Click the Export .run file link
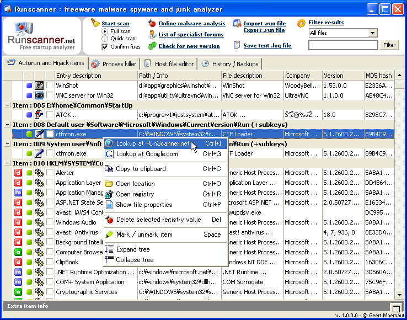 pos(264,30)
